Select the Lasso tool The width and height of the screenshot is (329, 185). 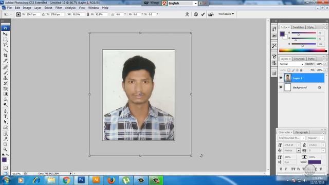[5, 45]
